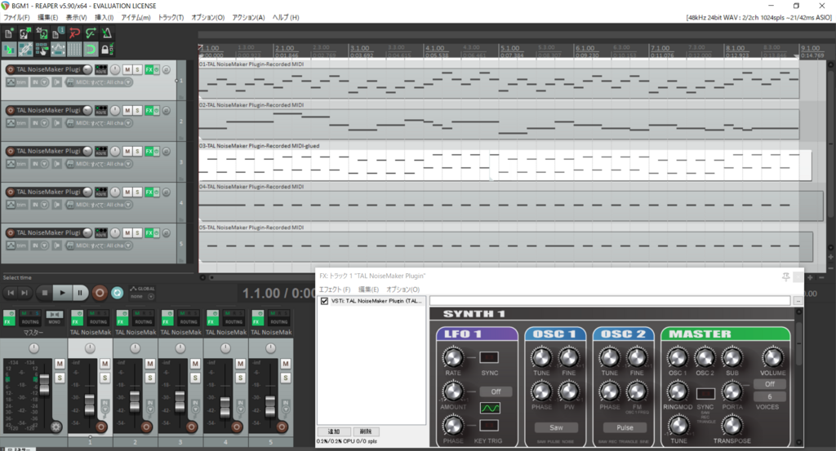Toggle record monitoring on track 3
The width and height of the screenshot is (836, 451).
[x=56, y=164]
